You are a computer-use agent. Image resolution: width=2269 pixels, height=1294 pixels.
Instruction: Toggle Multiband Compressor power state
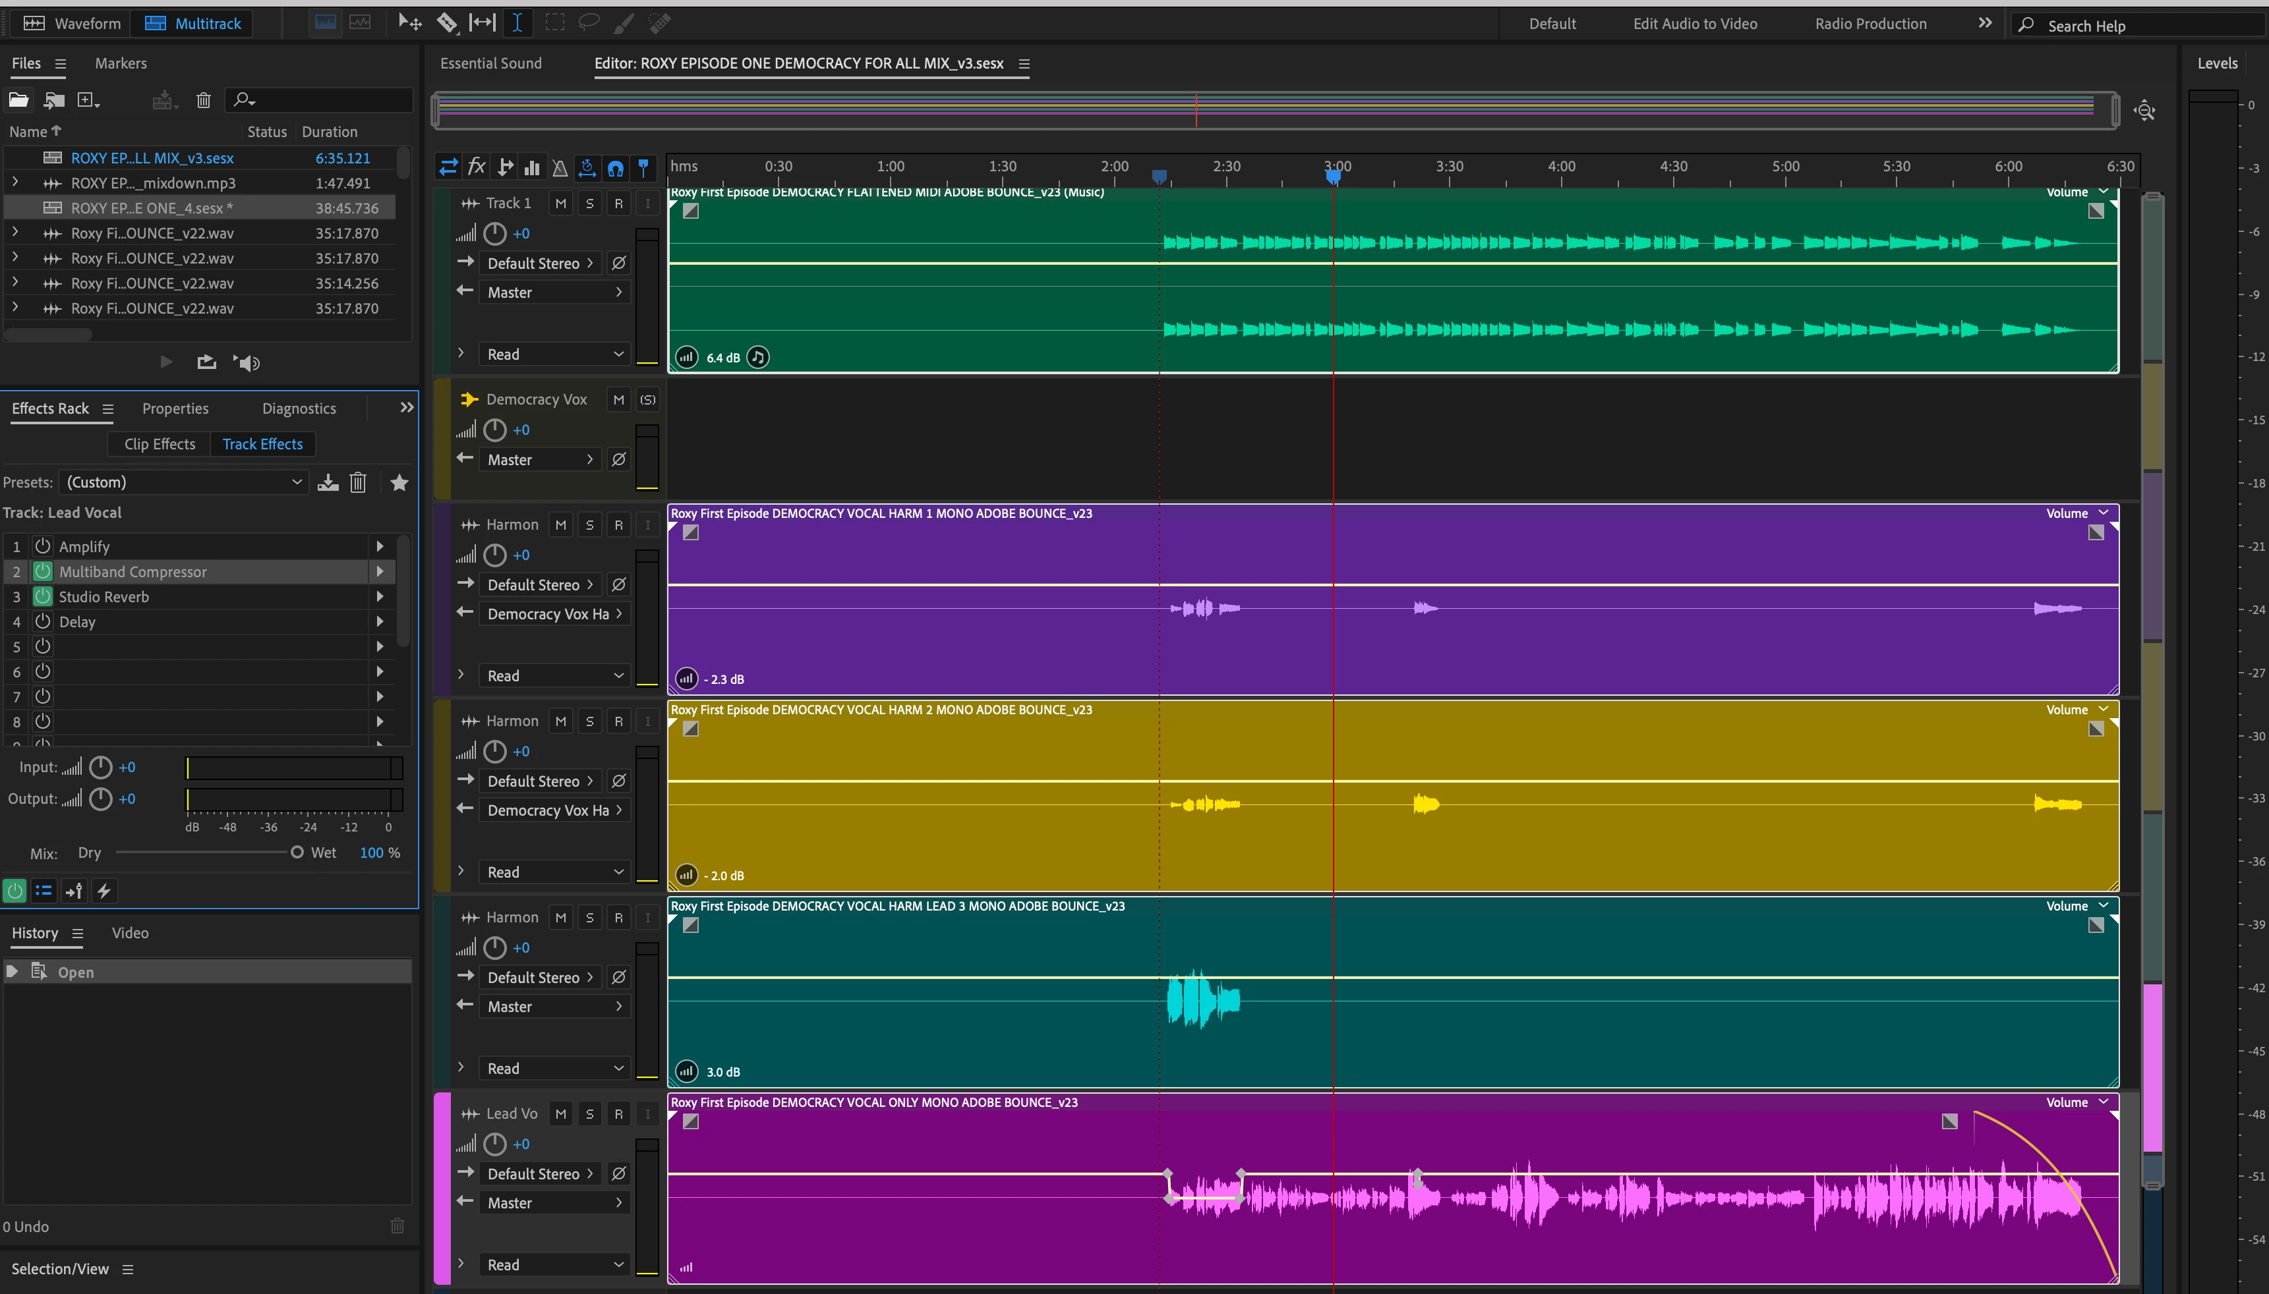click(x=43, y=571)
